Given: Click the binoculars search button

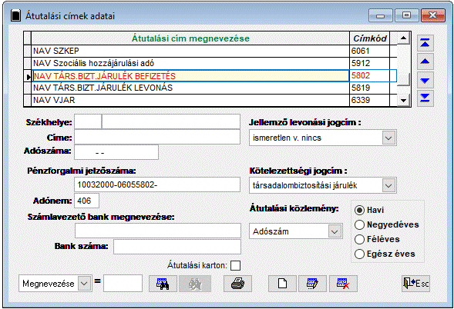Looking at the screenshot, I should pyautogui.click(x=163, y=284).
